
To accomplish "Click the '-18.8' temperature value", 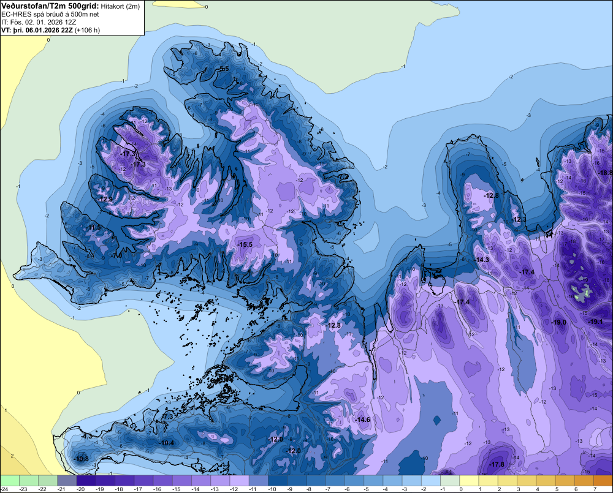I will click(x=606, y=173).
